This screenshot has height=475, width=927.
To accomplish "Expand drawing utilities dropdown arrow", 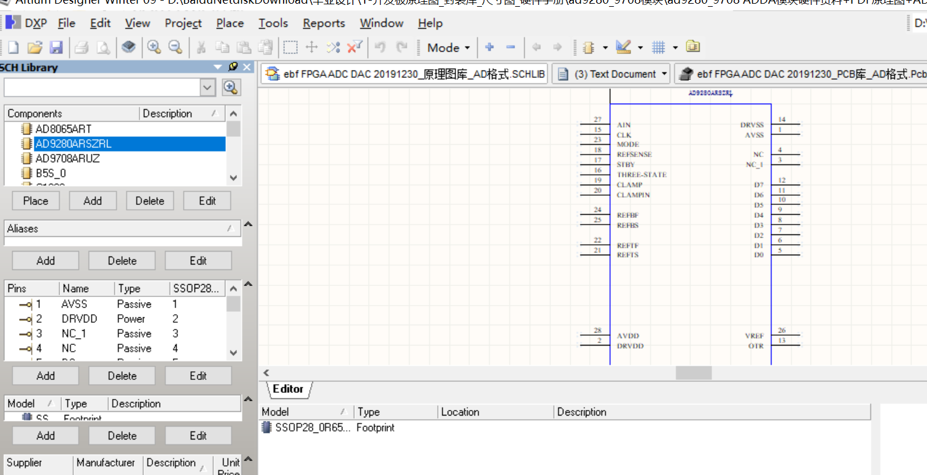I will 640,47.
